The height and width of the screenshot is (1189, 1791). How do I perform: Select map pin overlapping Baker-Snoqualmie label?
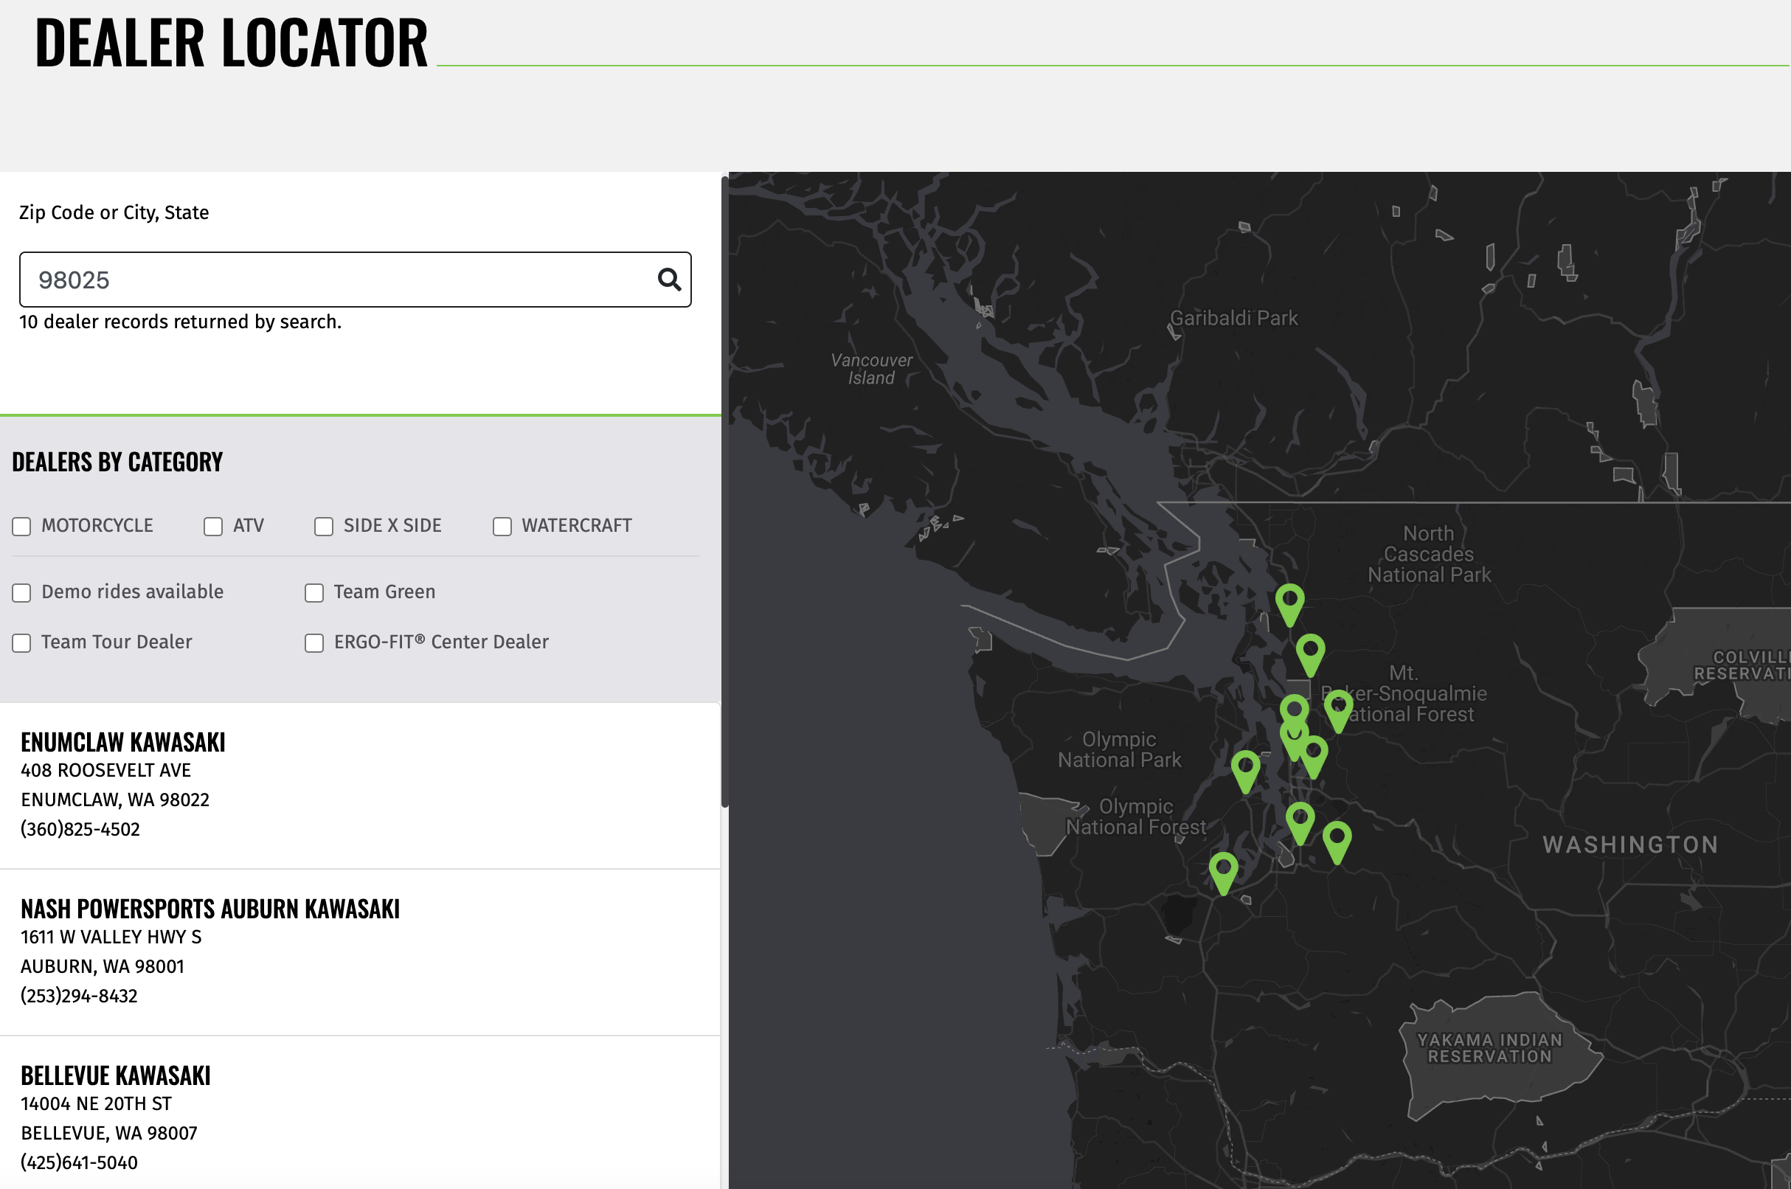1338,710
